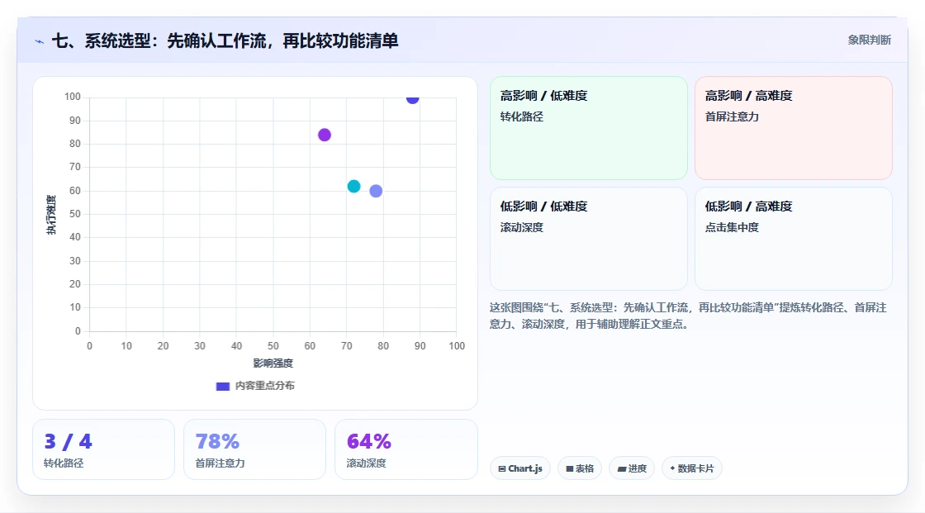Click the 执行难度 y-axis title
This screenshot has height=513, width=925.
coord(51,214)
